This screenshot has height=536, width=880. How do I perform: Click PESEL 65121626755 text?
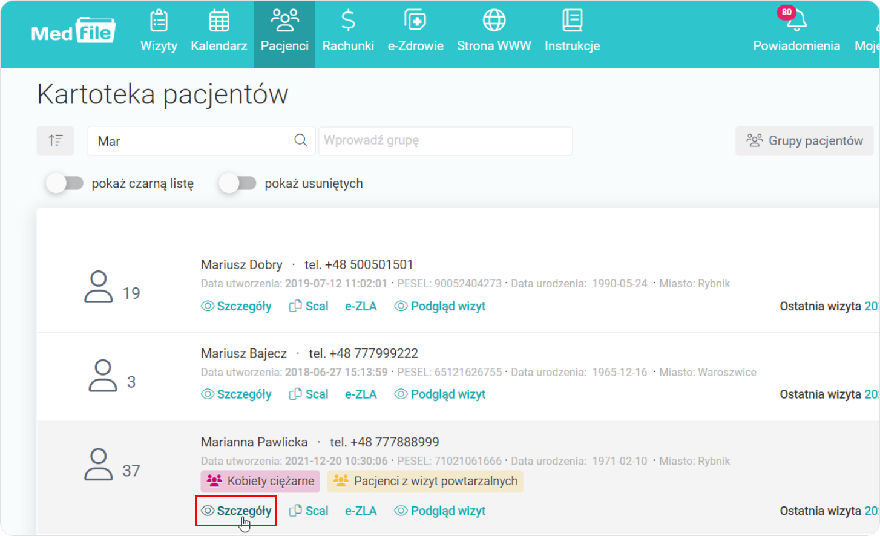click(450, 373)
